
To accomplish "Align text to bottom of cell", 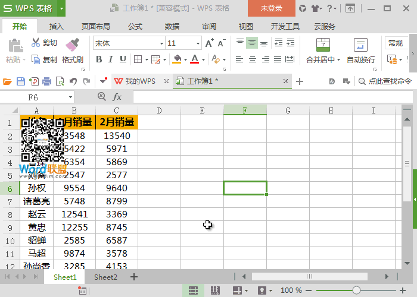I will click(264, 43).
